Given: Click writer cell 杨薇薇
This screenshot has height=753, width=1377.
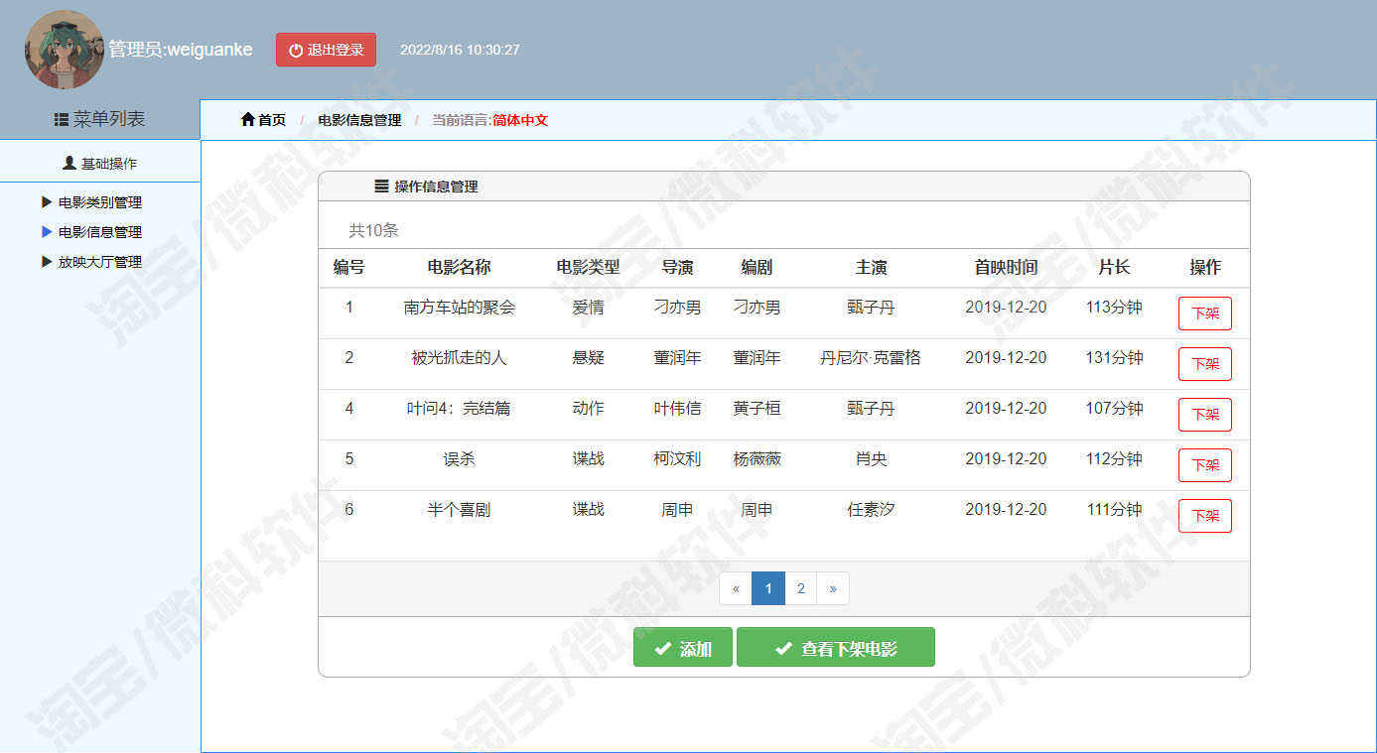Looking at the screenshot, I should tap(757, 459).
